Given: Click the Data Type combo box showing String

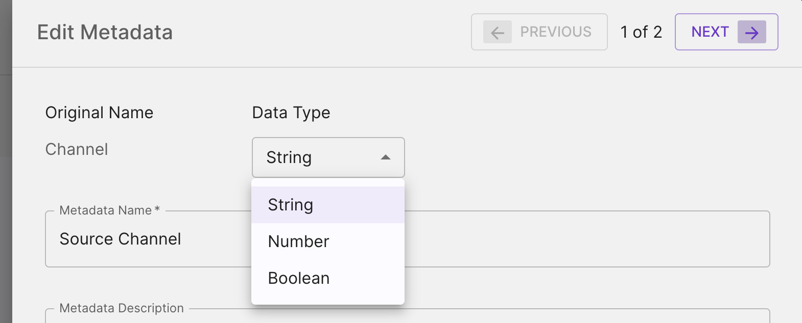Looking at the screenshot, I should (x=317, y=157).
